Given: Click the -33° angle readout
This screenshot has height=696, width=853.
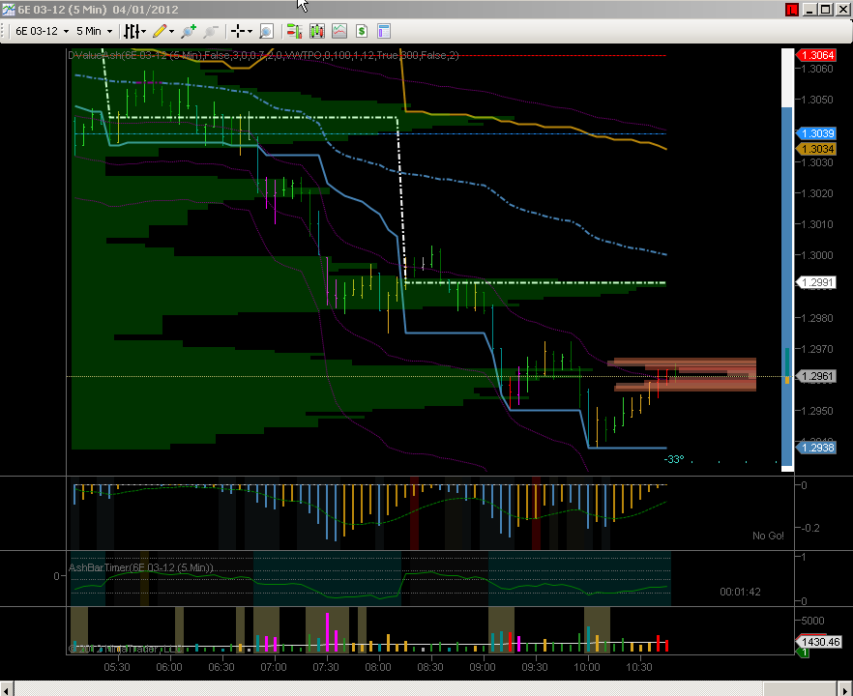Looking at the screenshot, I should tap(674, 459).
